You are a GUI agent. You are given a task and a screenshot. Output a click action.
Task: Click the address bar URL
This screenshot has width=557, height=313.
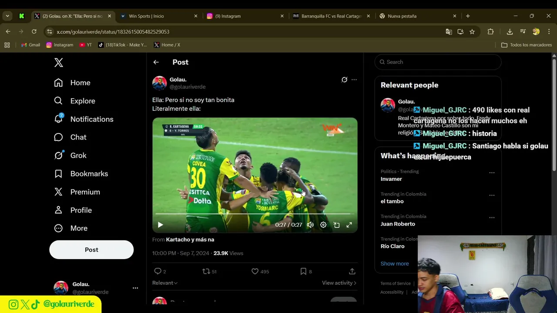tap(113, 32)
